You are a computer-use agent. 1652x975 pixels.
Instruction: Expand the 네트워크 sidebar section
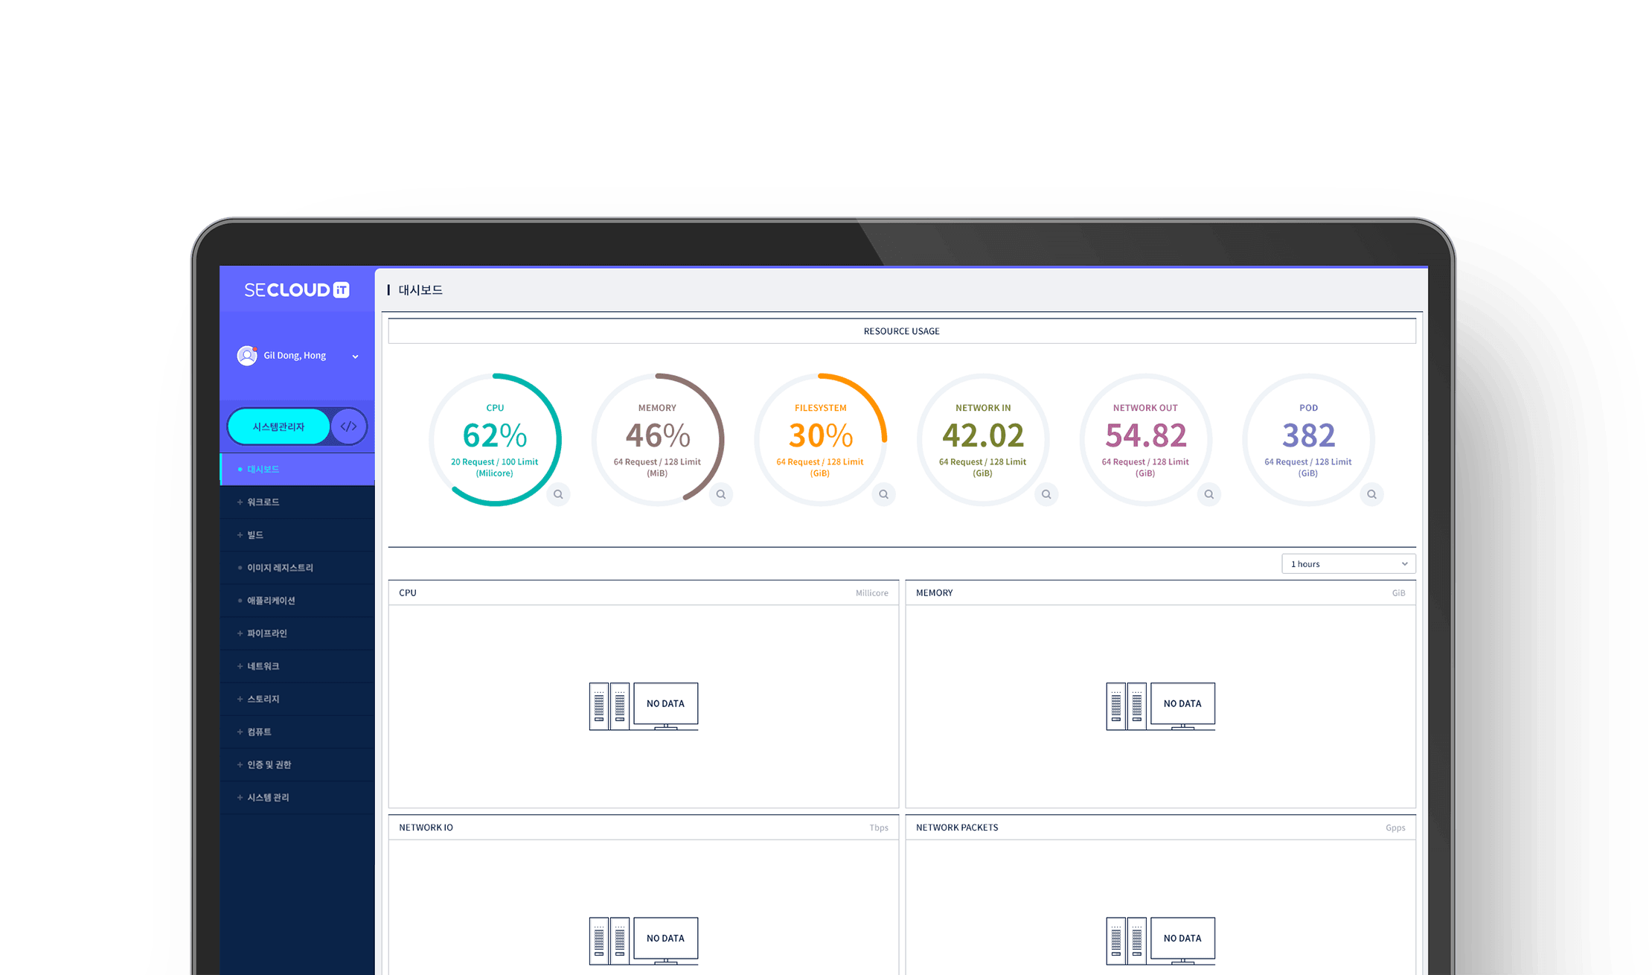pyautogui.click(x=263, y=666)
